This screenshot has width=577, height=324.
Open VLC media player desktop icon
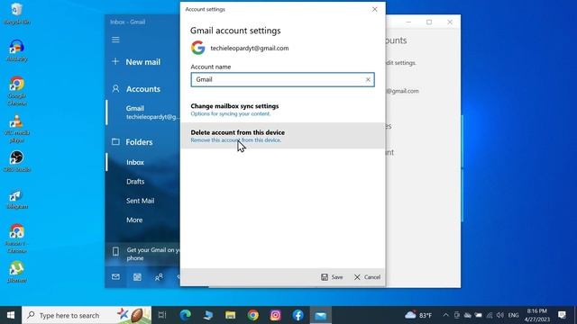point(16,129)
